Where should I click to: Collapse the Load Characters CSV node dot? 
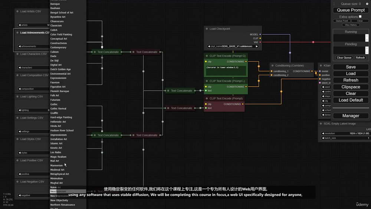pyautogui.click(x=17, y=54)
